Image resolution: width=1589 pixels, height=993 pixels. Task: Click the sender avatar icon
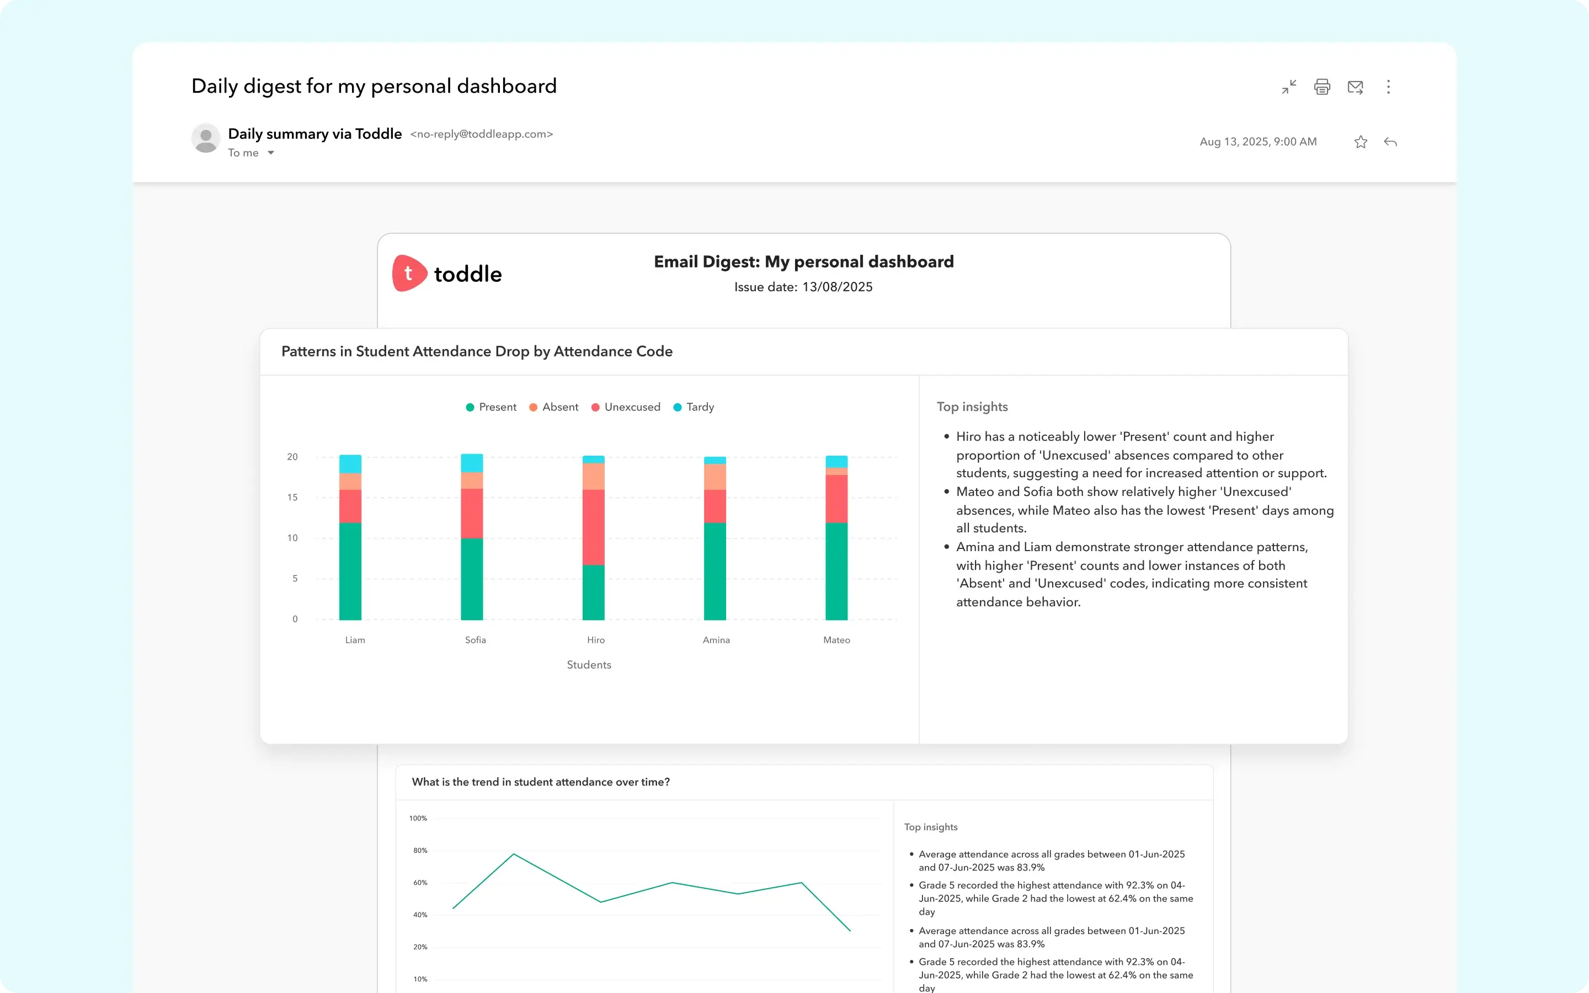tap(205, 138)
